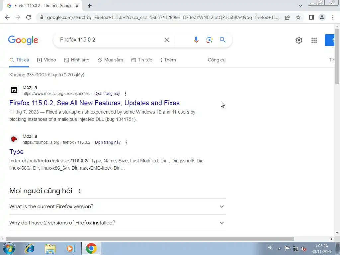Open EN language indicator

[x=270, y=248]
